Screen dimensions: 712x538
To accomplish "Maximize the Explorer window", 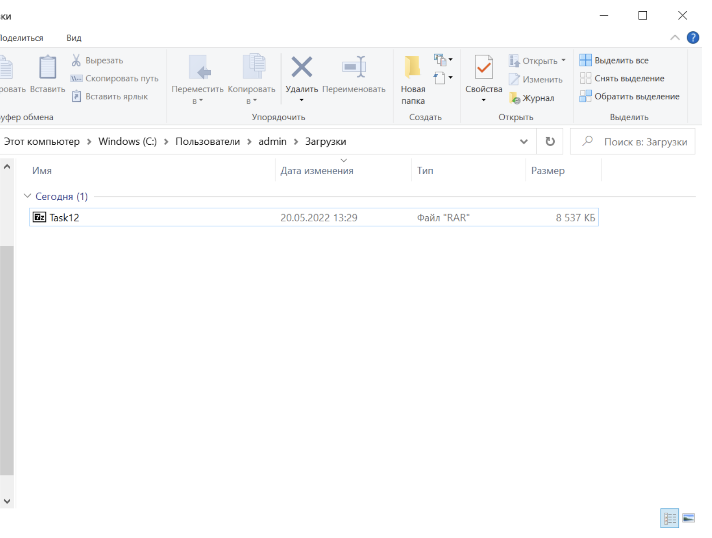I will point(643,15).
